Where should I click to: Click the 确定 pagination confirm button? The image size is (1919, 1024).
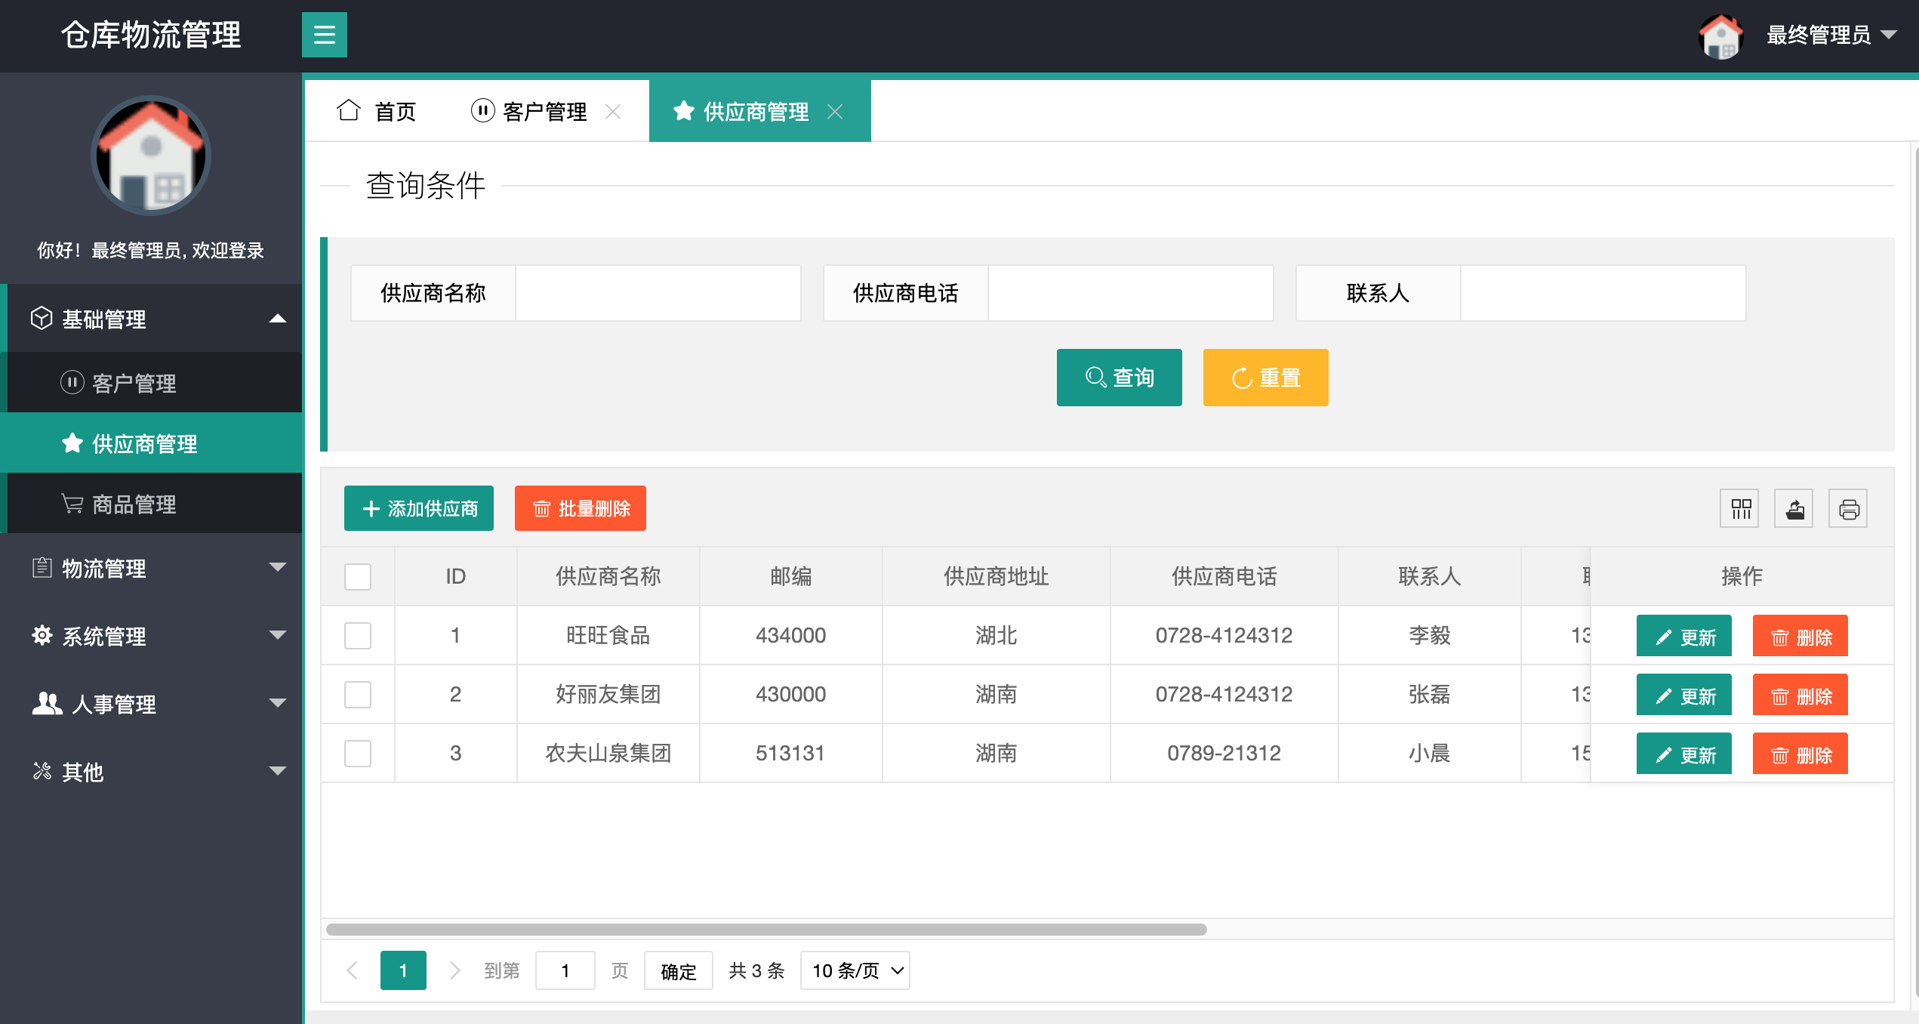tap(679, 970)
